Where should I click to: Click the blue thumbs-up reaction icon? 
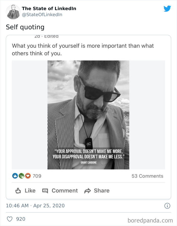(x=14, y=176)
